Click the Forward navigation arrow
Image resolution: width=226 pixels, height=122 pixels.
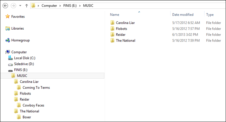click(13, 6)
